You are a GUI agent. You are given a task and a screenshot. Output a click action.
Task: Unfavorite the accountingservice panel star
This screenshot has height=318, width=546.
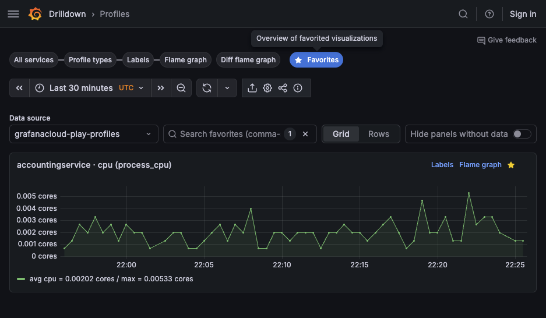tap(511, 165)
